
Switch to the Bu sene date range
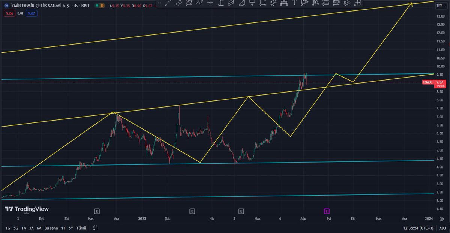(x=51, y=228)
